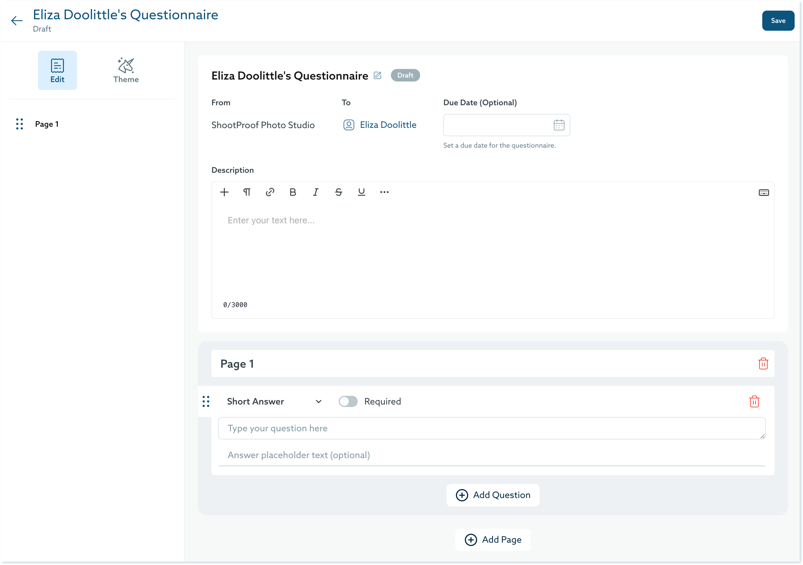Image resolution: width=803 pixels, height=565 pixels.
Task: Select the Edit tab in sidebar
Action: coord(57,70)
